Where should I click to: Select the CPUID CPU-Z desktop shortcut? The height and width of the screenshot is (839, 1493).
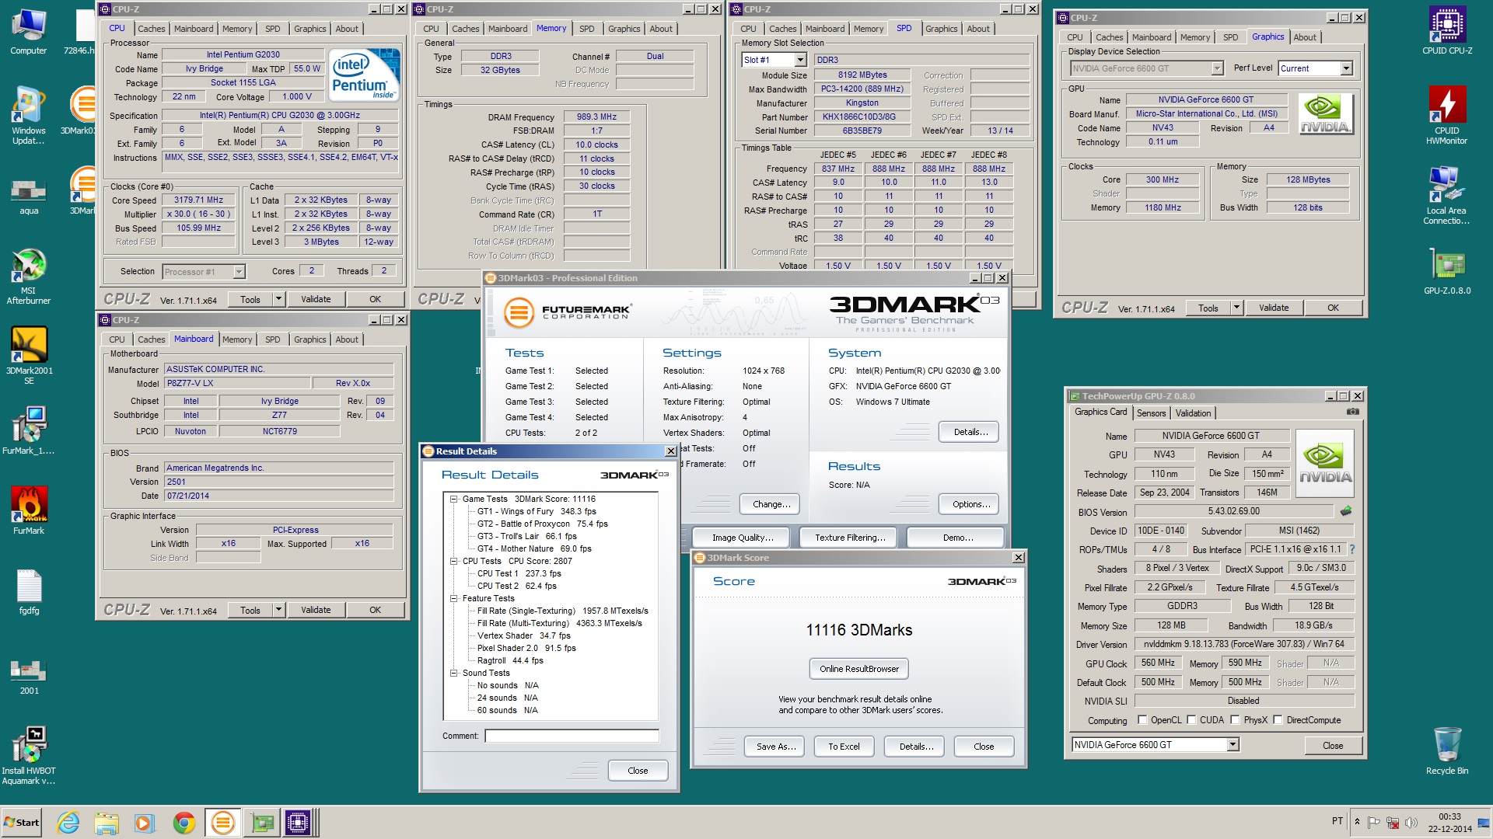click(1447, 31)
